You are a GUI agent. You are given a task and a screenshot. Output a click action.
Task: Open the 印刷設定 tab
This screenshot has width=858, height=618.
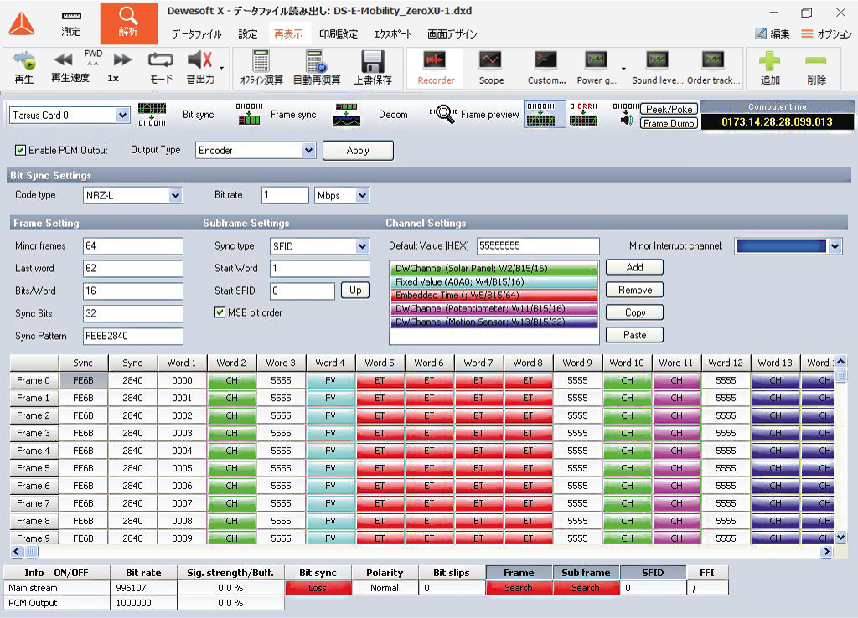click(x=339, y=33)
